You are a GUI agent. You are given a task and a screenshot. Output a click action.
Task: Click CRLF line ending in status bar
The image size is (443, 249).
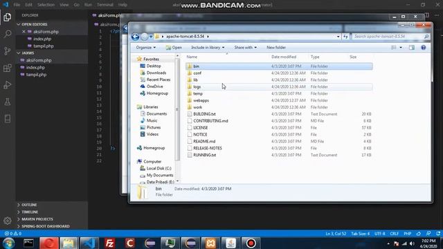tap(395, 234)
